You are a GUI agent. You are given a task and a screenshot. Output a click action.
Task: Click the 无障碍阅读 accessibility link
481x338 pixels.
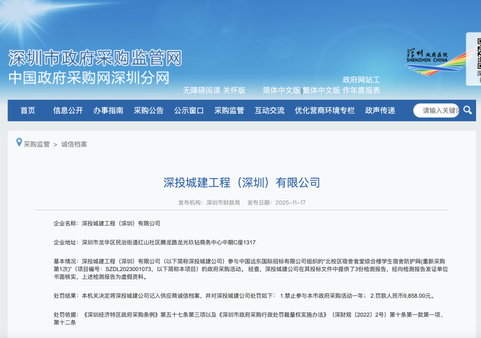click(x=201, y=90)
